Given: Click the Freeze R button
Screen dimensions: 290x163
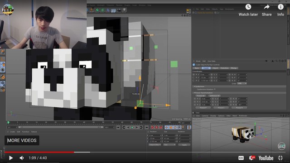Looking at the screenshot, I should [239, 108].
